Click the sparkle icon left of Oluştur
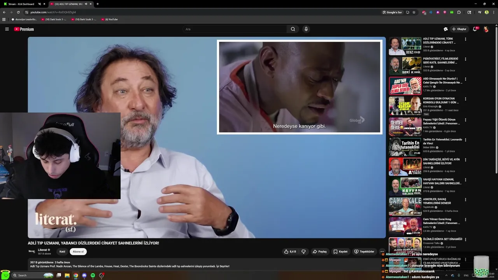Viewport: 498px width, 280px height. 445,29
